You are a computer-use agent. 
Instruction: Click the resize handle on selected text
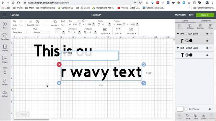click(144, 83)
